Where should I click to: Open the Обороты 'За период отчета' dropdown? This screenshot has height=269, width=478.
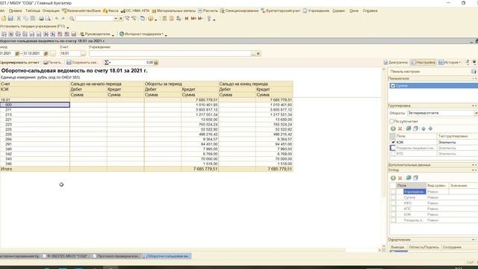(x=476, y=113)
